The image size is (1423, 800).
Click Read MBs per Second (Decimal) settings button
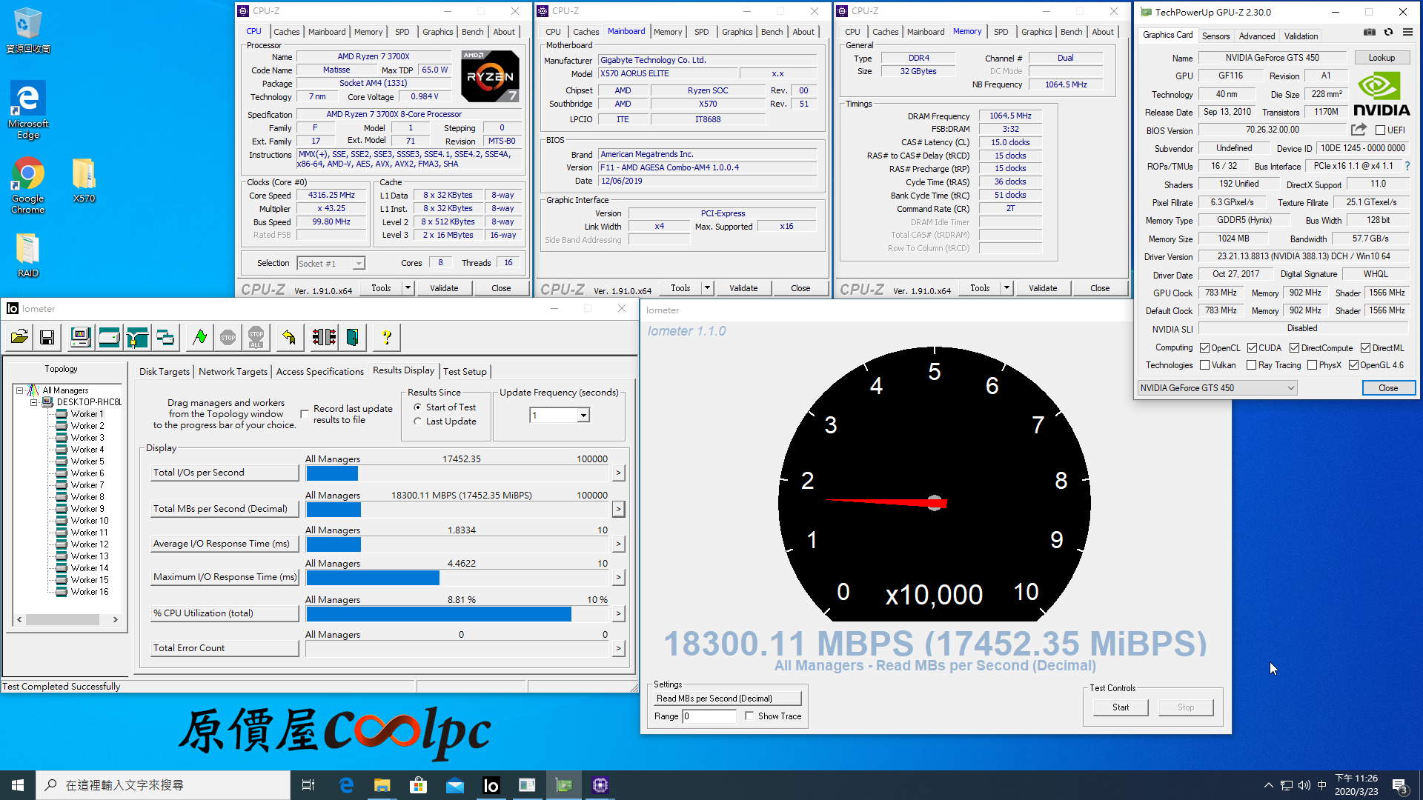(x=728, y=699)
